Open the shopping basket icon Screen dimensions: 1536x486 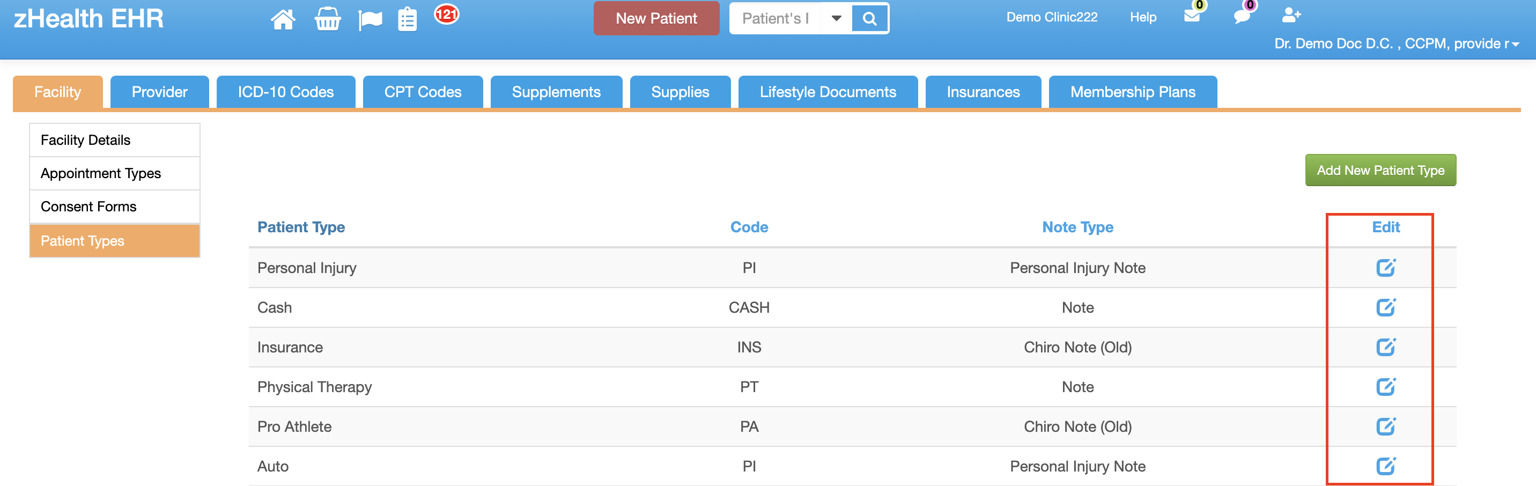click(x=327, y=19)
